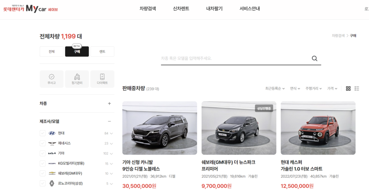Click the 차량검색 breadcrumb link
Viewport: 369px width, 190px height.
point(338,36)
